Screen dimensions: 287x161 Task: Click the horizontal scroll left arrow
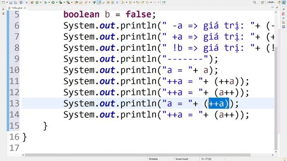click(23, 155)
